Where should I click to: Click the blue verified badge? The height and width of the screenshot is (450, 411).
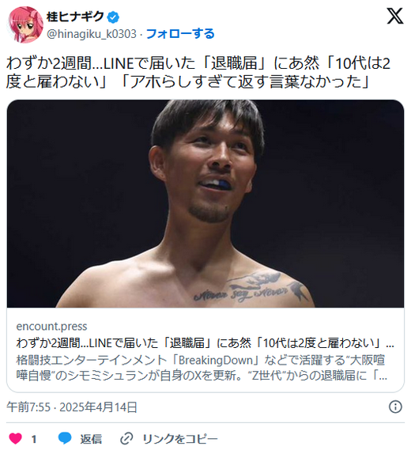pyautogui.click(x=113, y=17)
